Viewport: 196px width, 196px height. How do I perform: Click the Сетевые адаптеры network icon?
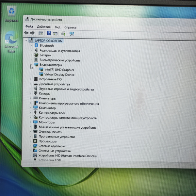(35, 146)
